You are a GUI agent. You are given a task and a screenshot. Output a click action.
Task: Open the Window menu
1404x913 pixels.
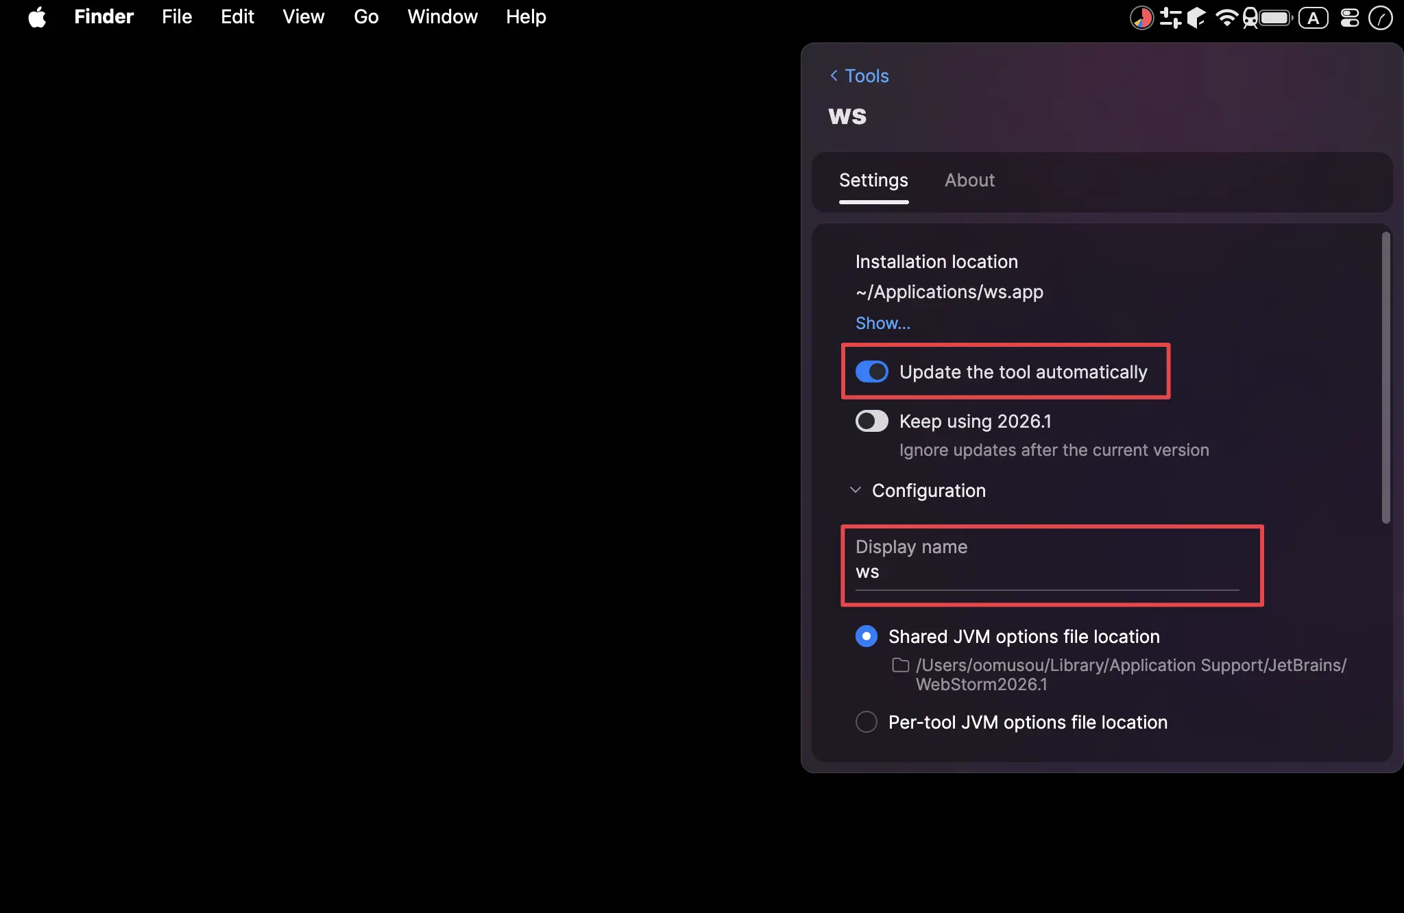(x=442, y=17)
